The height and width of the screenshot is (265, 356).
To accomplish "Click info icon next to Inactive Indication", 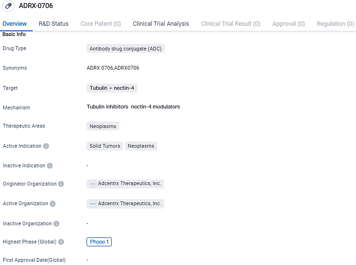I will [50, 166].
